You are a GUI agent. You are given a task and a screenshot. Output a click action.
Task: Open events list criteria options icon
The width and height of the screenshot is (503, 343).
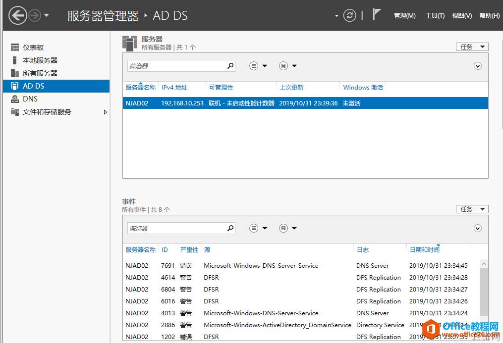254,228
